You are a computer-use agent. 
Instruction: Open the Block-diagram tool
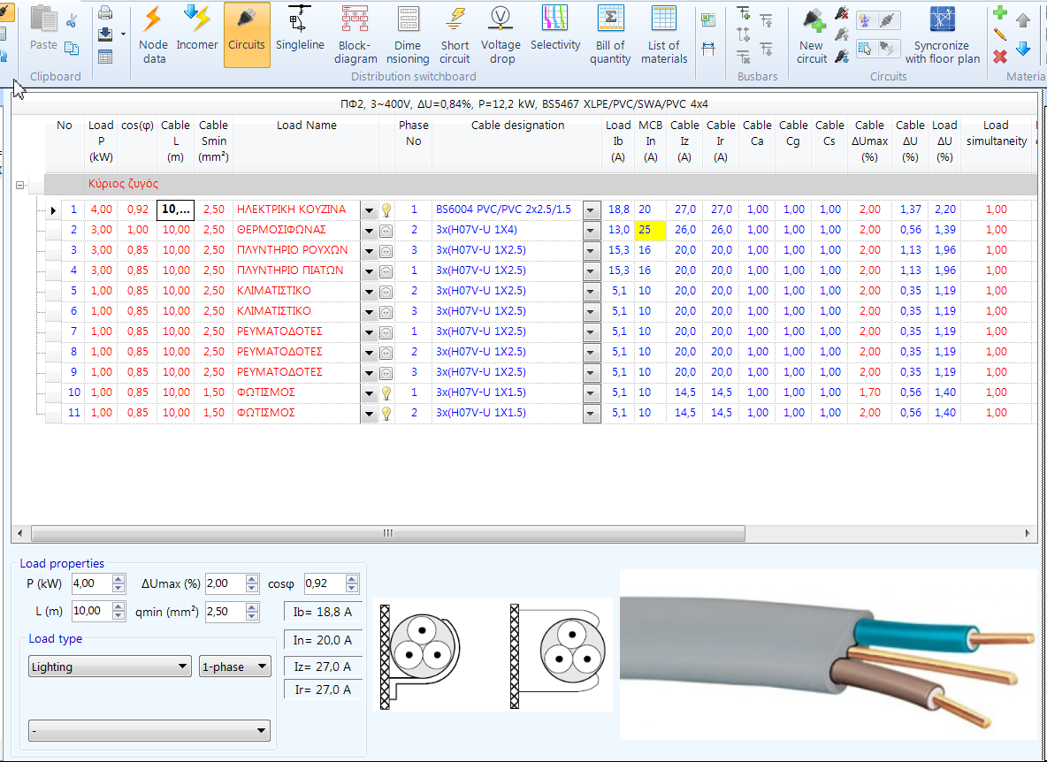(x=355, y=35)
